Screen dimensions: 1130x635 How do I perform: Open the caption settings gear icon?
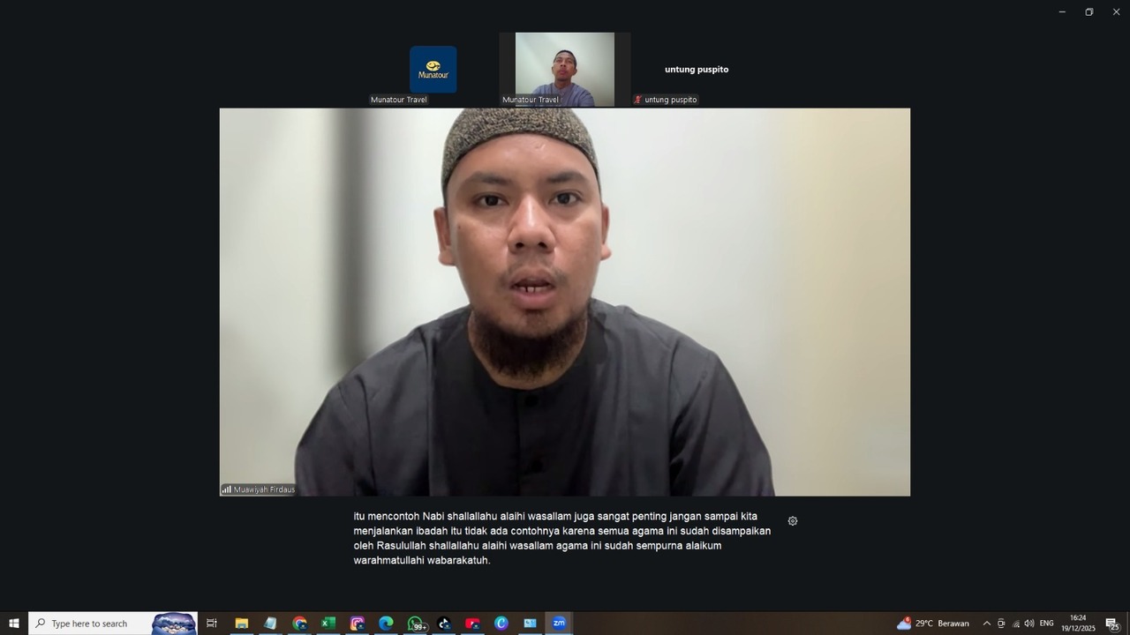792,520
